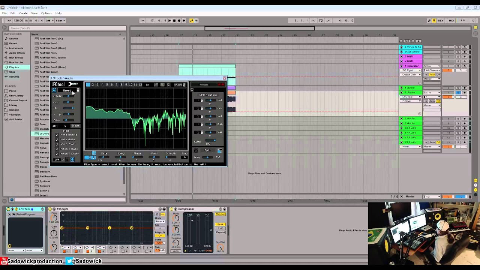Click the Stop transport button
Viewport: 480px width, 270px height.
(x=174, y=21)
